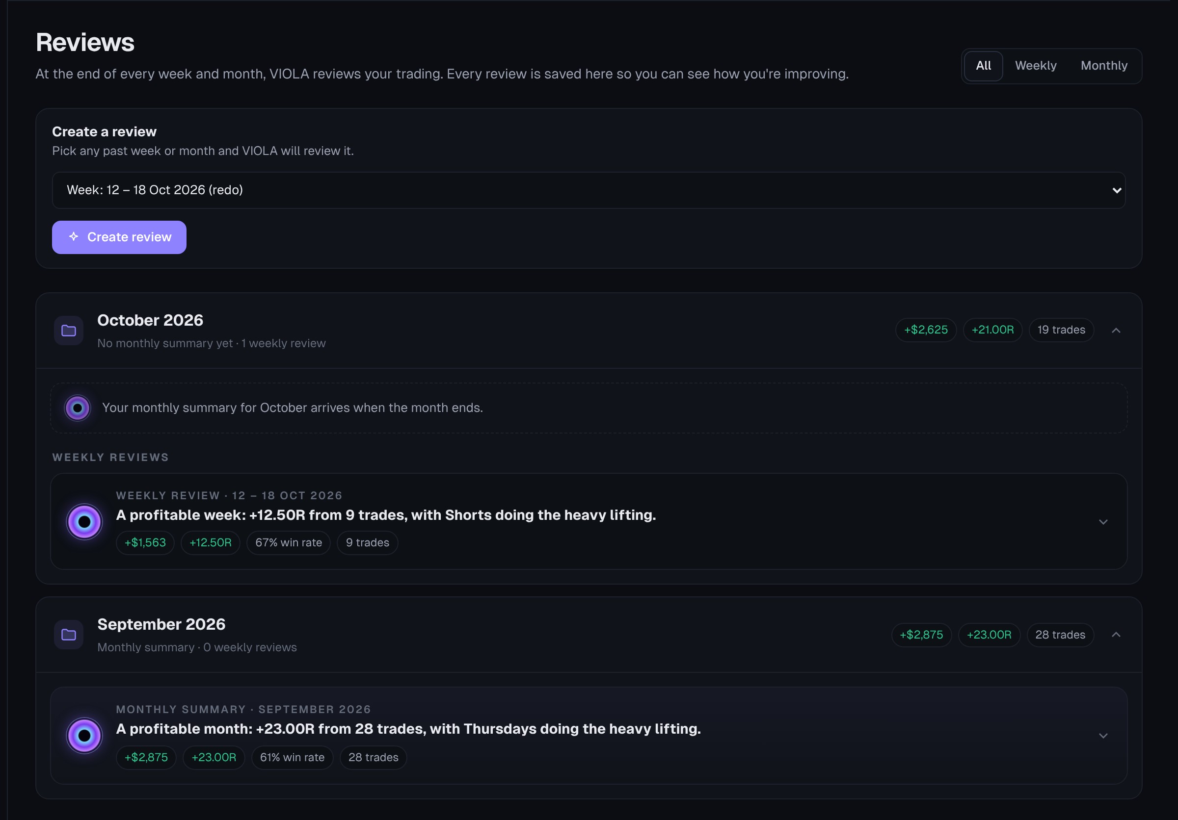1178x820 pixels.
Task: Click the VIOLA orb in October summary notice
Action: 78,408
